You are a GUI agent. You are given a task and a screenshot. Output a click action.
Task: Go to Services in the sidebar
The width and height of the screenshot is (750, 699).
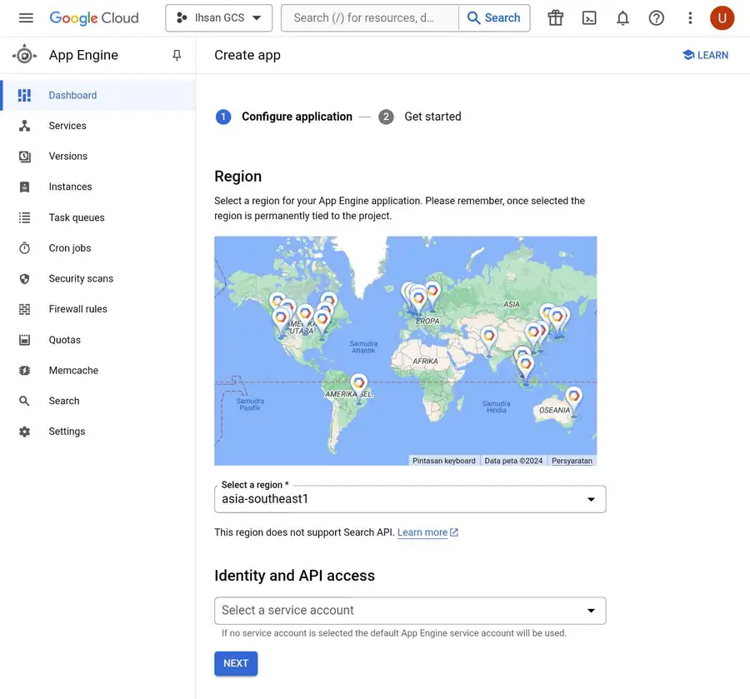[x=67, y=126]
